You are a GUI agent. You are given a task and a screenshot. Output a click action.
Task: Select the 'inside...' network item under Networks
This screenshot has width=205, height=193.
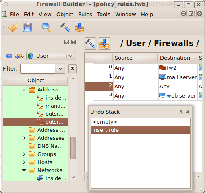pos(52,178)
